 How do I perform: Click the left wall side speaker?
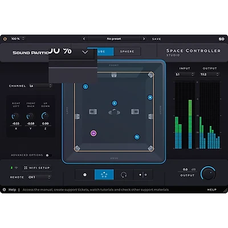click(x=78, y=116)
